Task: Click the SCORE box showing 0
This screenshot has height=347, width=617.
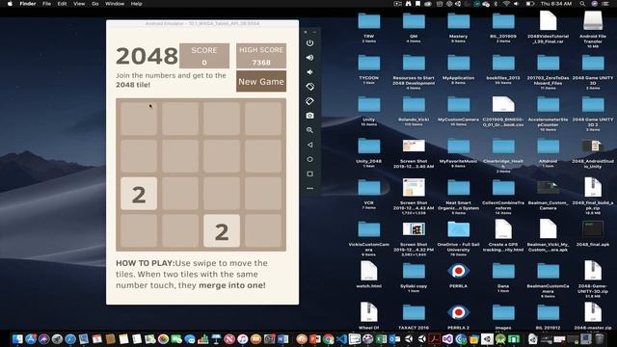Action: [x=204, y=56]
